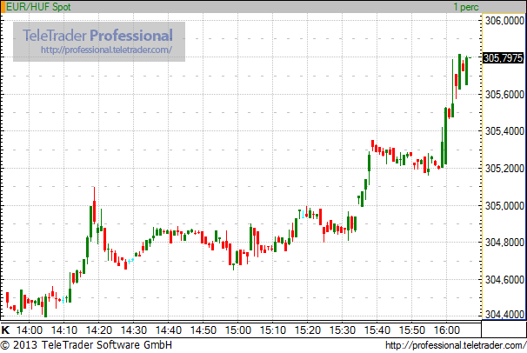The image size is (527, 353).
Task: Click the 15:40 time axis label
Action: tap(377, 330)
